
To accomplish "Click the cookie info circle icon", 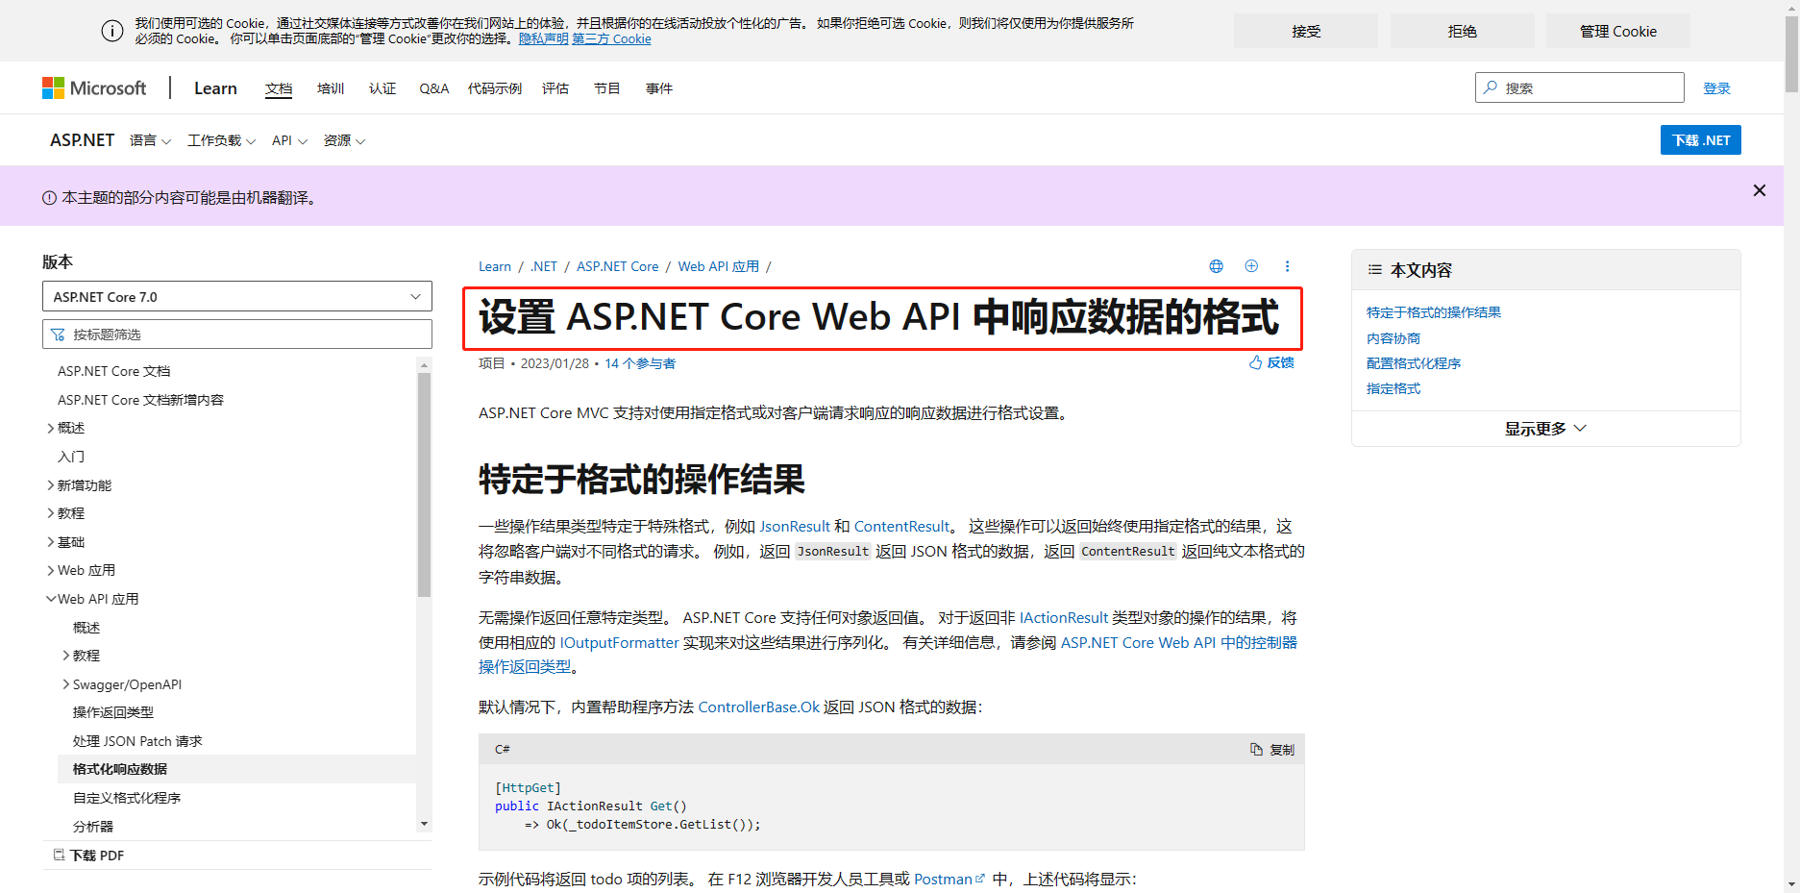I will [x=112, y=31].
